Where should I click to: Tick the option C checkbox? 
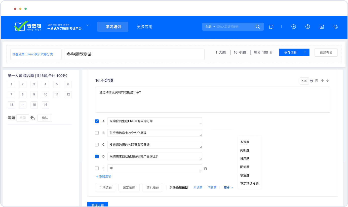pos(97,145)
